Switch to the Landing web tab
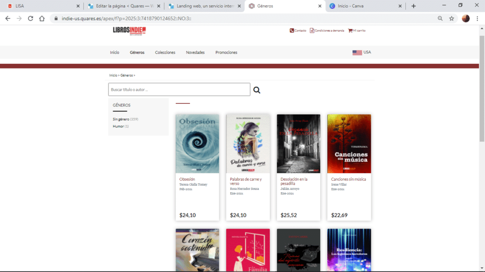This screenshot has width=485, height=272. pyautogui.click(x=204, y=6)
